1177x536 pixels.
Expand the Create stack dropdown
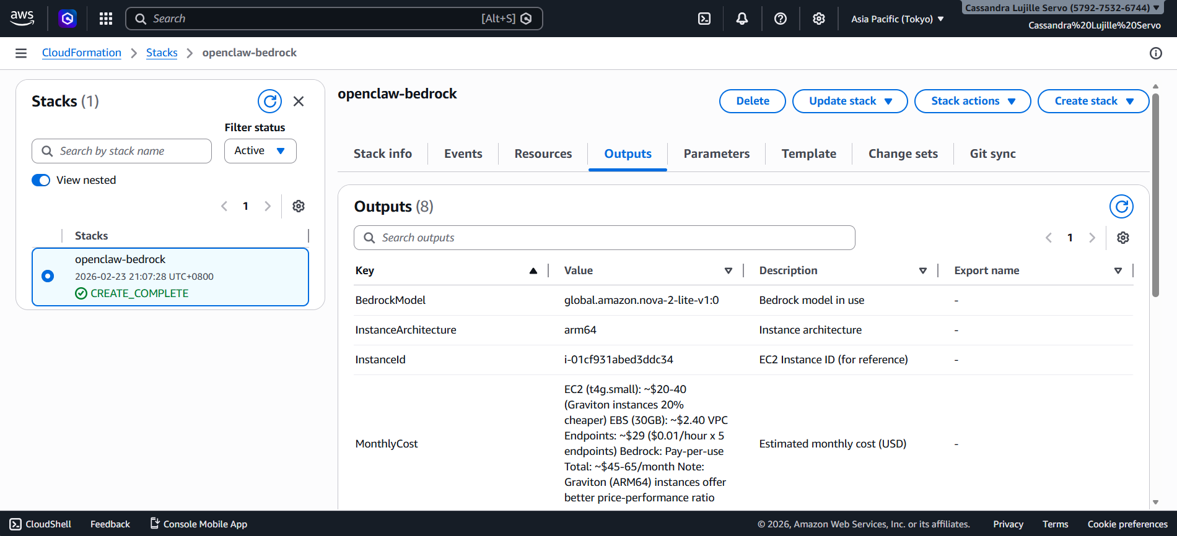[1093, 101]
